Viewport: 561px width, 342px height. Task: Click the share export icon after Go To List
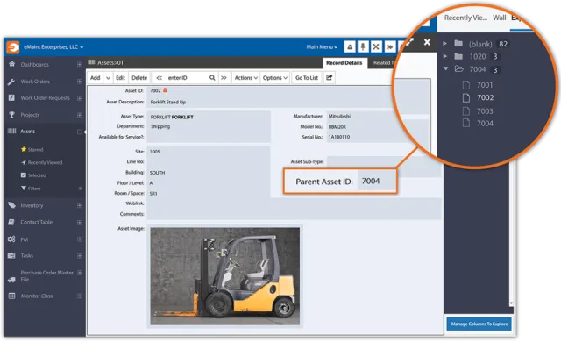point(330,78)
